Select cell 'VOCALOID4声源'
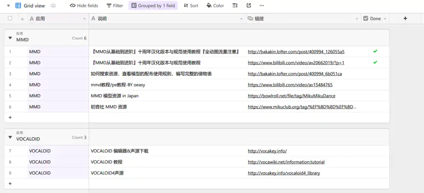 click(x=167, y=173)
